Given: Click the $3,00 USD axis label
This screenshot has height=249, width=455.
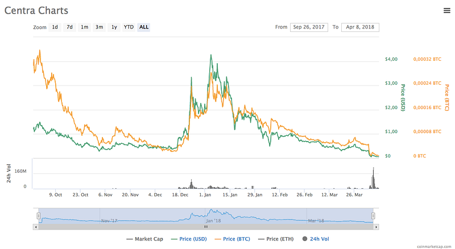Looking at the screenshot, I should click(x=391, y=84).
